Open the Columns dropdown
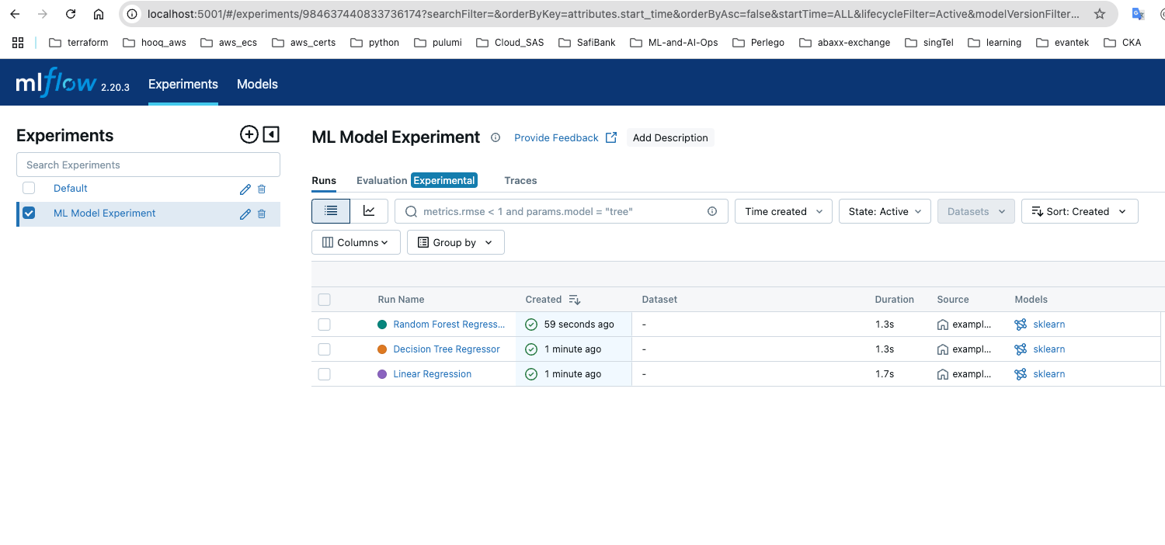This screenshot has width=1165, height=545. pos(356,242)
